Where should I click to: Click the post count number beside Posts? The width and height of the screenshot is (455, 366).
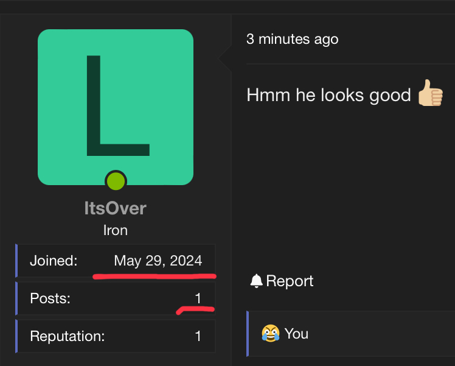click(198, 298)
